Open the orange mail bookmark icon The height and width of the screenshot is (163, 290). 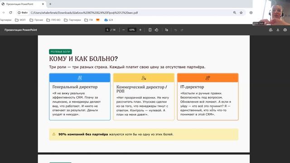(x=98, y=20)
